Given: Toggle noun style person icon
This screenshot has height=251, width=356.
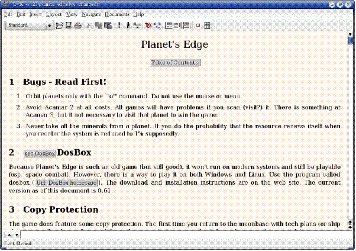Looking at the screenshot, I should coord(128,25).
